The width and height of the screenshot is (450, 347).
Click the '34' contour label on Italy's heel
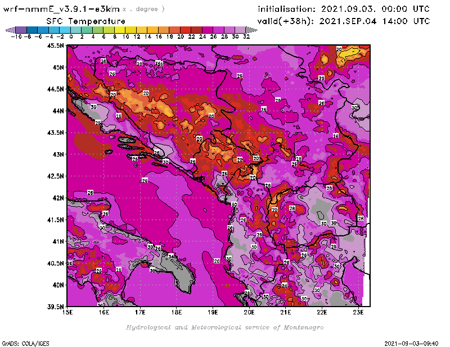click(x=171, y=256)
